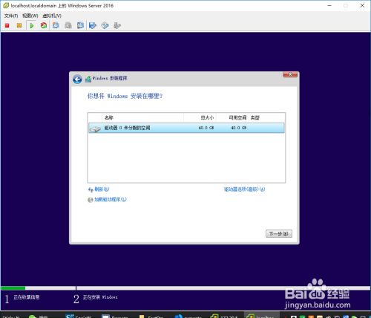371x318 pixels.
Task: Click the refresh icon beside 刷新
Action: click(x=91, y=189)
